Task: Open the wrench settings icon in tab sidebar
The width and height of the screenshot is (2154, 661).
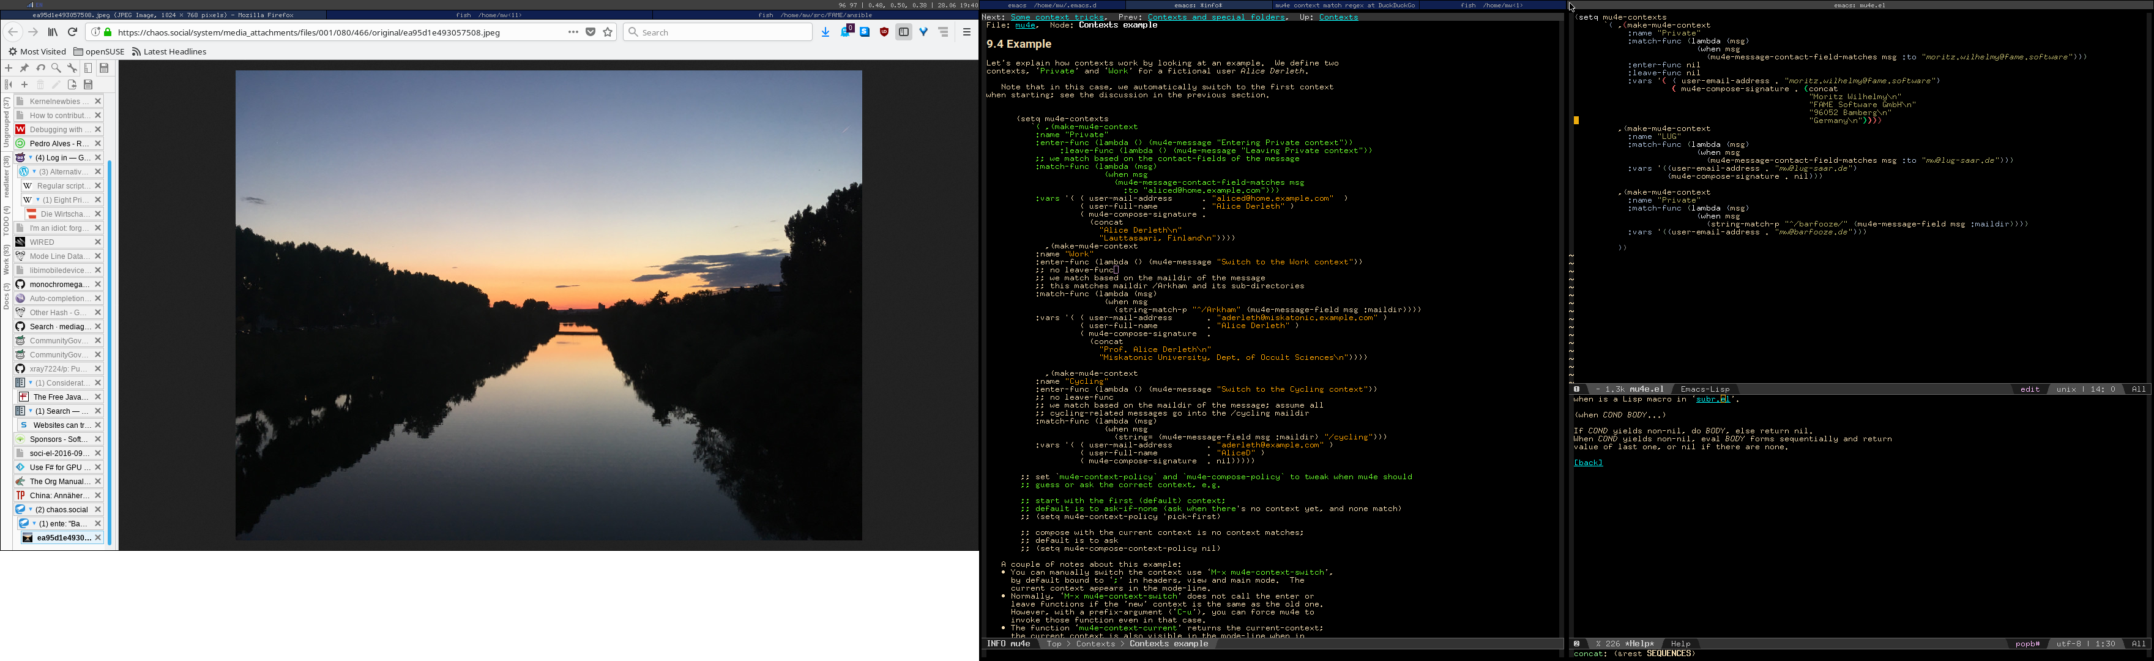Action: (x=72, y=68)
